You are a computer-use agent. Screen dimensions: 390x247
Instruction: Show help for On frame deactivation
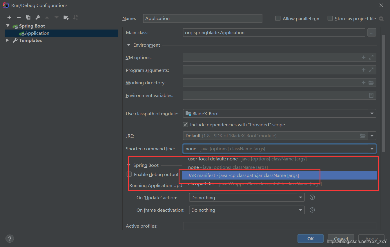[x=312, y=210]
